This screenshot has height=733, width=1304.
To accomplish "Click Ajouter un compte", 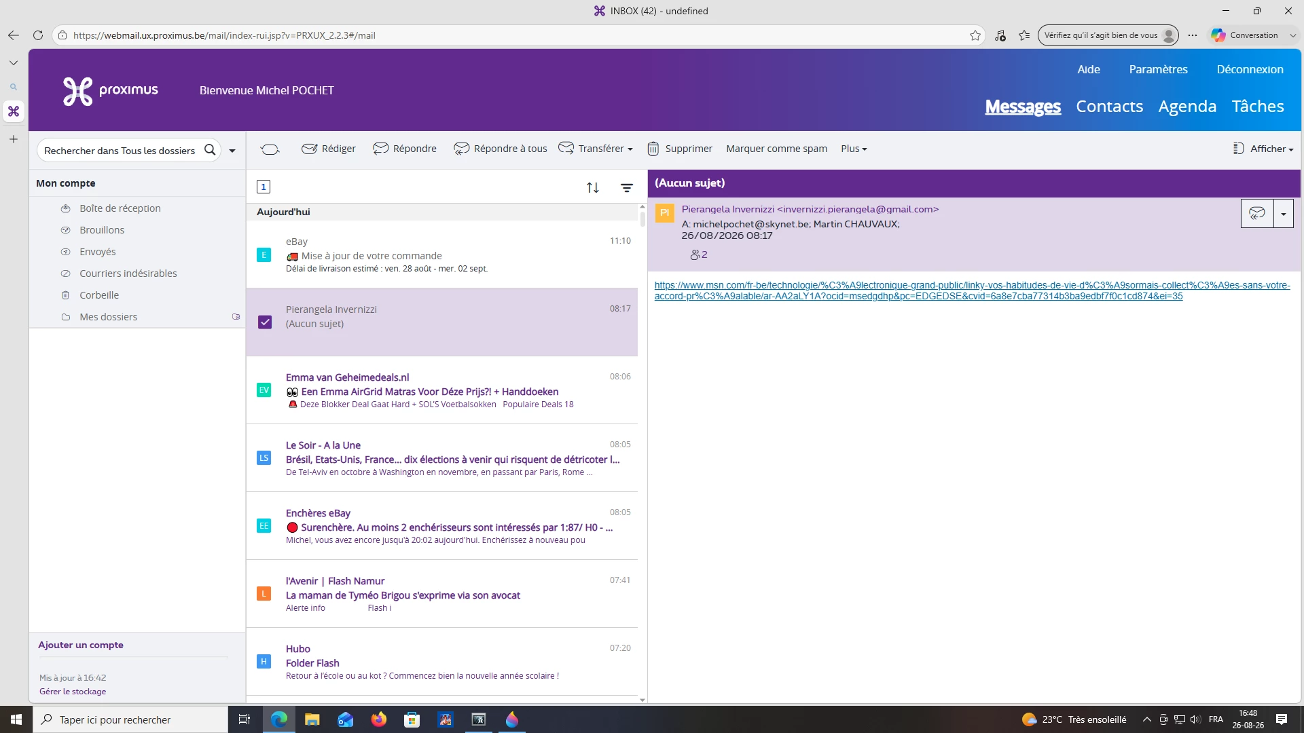I will tap(81, 645).
